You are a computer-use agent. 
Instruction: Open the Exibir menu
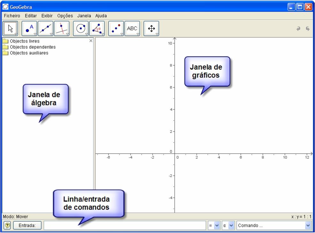click(47, 16)
